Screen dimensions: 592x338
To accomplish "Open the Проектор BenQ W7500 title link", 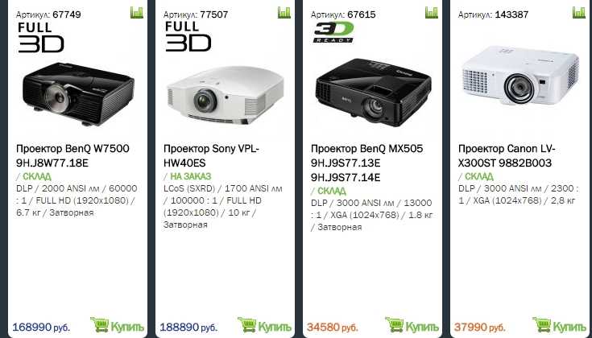I will pyautogui.click(x=72, y=155).
